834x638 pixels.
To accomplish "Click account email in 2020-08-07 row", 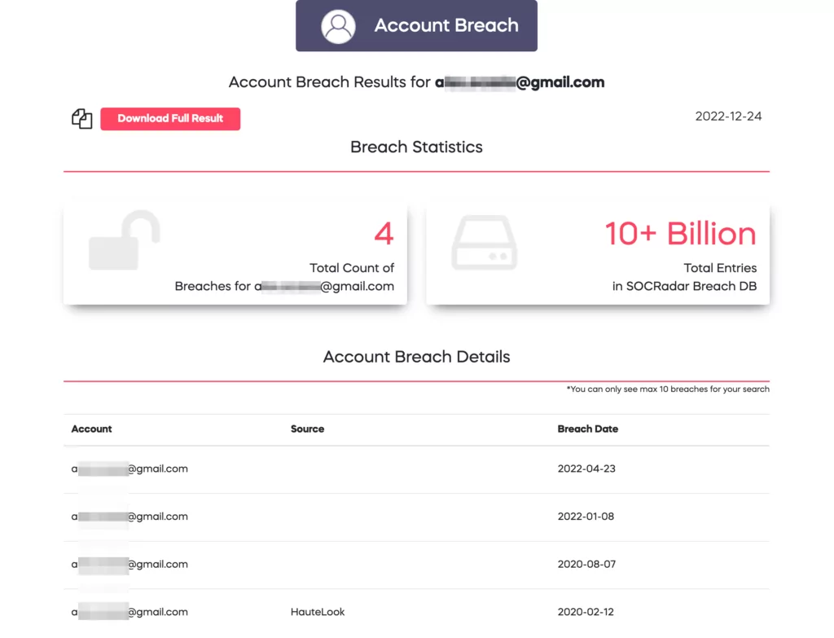I will (129, 565).
